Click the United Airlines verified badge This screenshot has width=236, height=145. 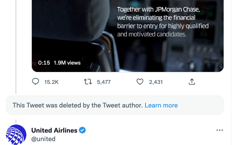82,130
